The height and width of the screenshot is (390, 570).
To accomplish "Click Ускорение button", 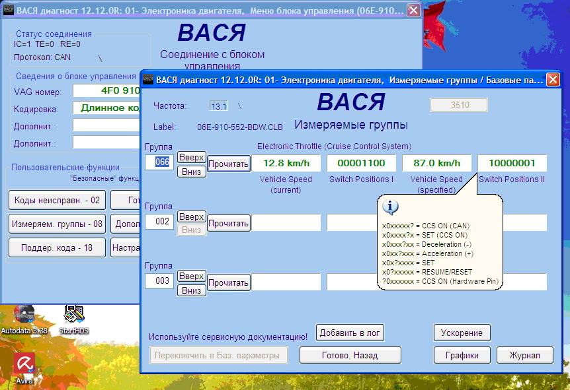I will pos(462,333).
